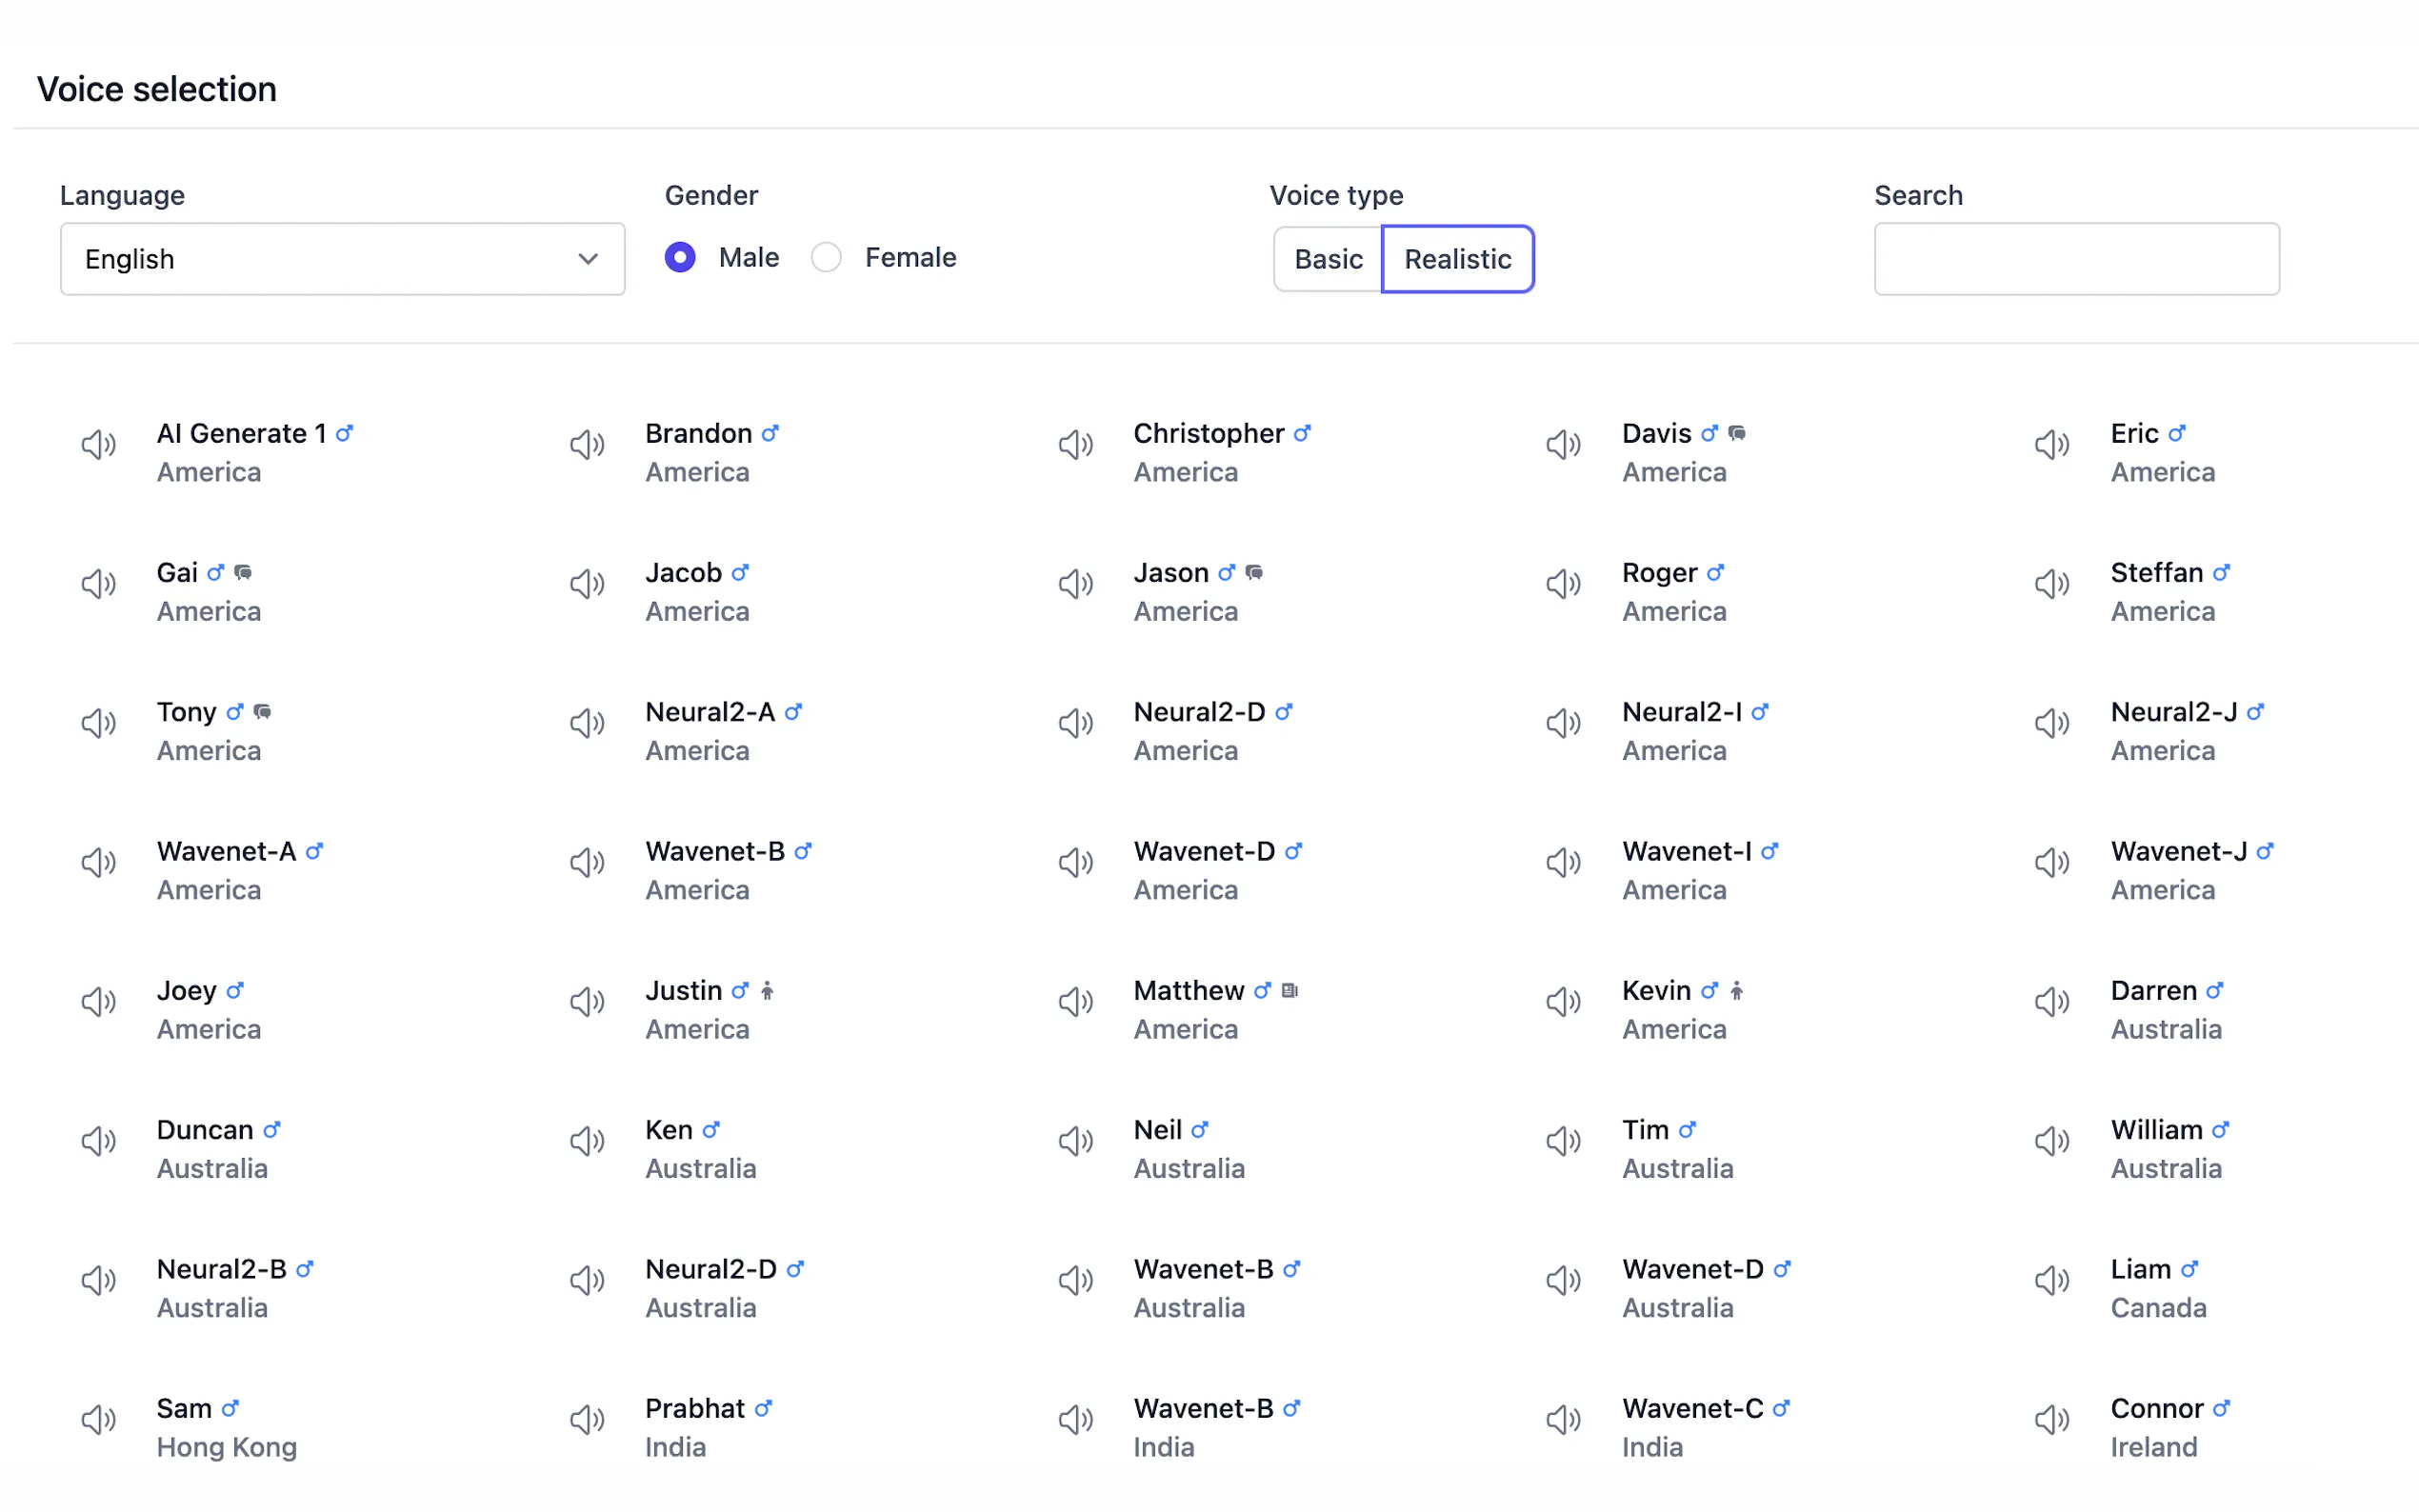This screenshot has width=2419, height=1512.
Task: Click the chevron arrow in Language box
Action: coord(588,259)
